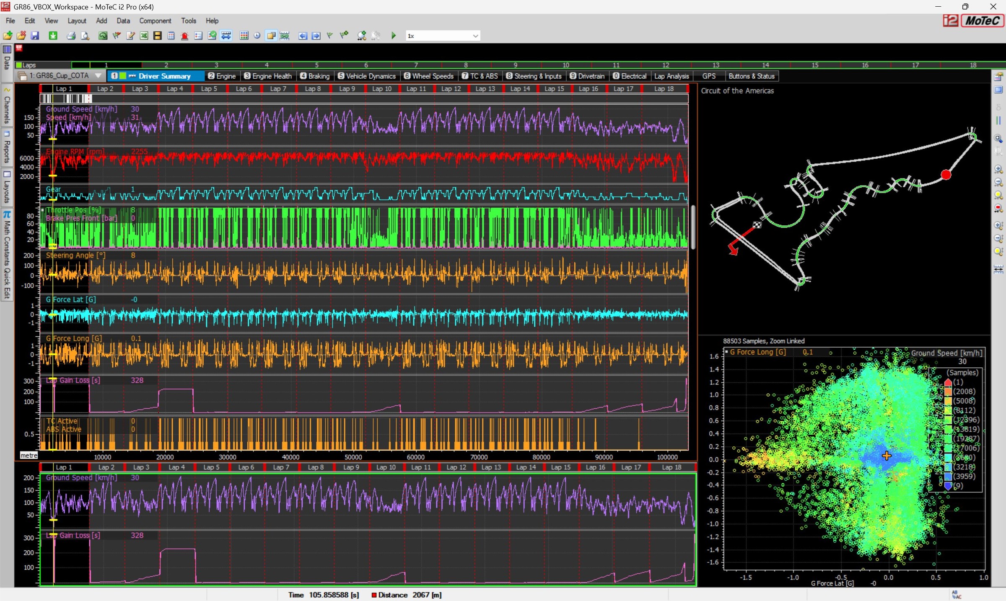
Task: Click the zoom-to-lap magnifier icon in toolbar
Action: tap(362, 36)
